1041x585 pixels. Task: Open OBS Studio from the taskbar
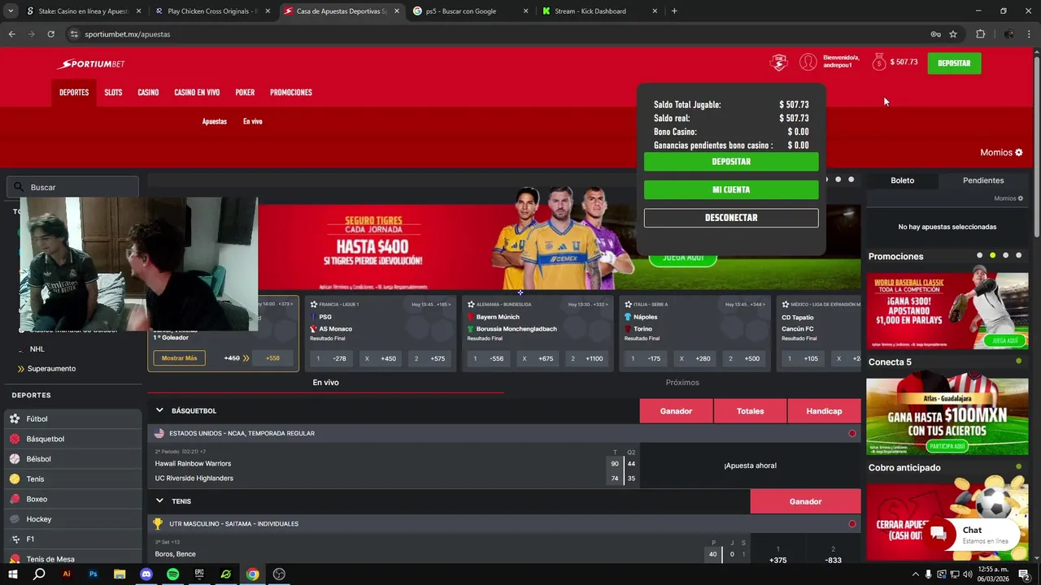pos(279,574)
